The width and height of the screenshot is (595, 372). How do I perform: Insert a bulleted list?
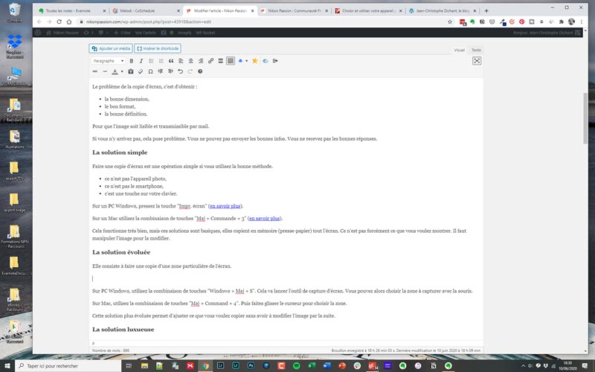151,61
